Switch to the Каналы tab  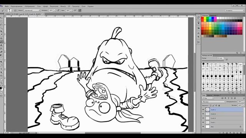click(209, 95)
